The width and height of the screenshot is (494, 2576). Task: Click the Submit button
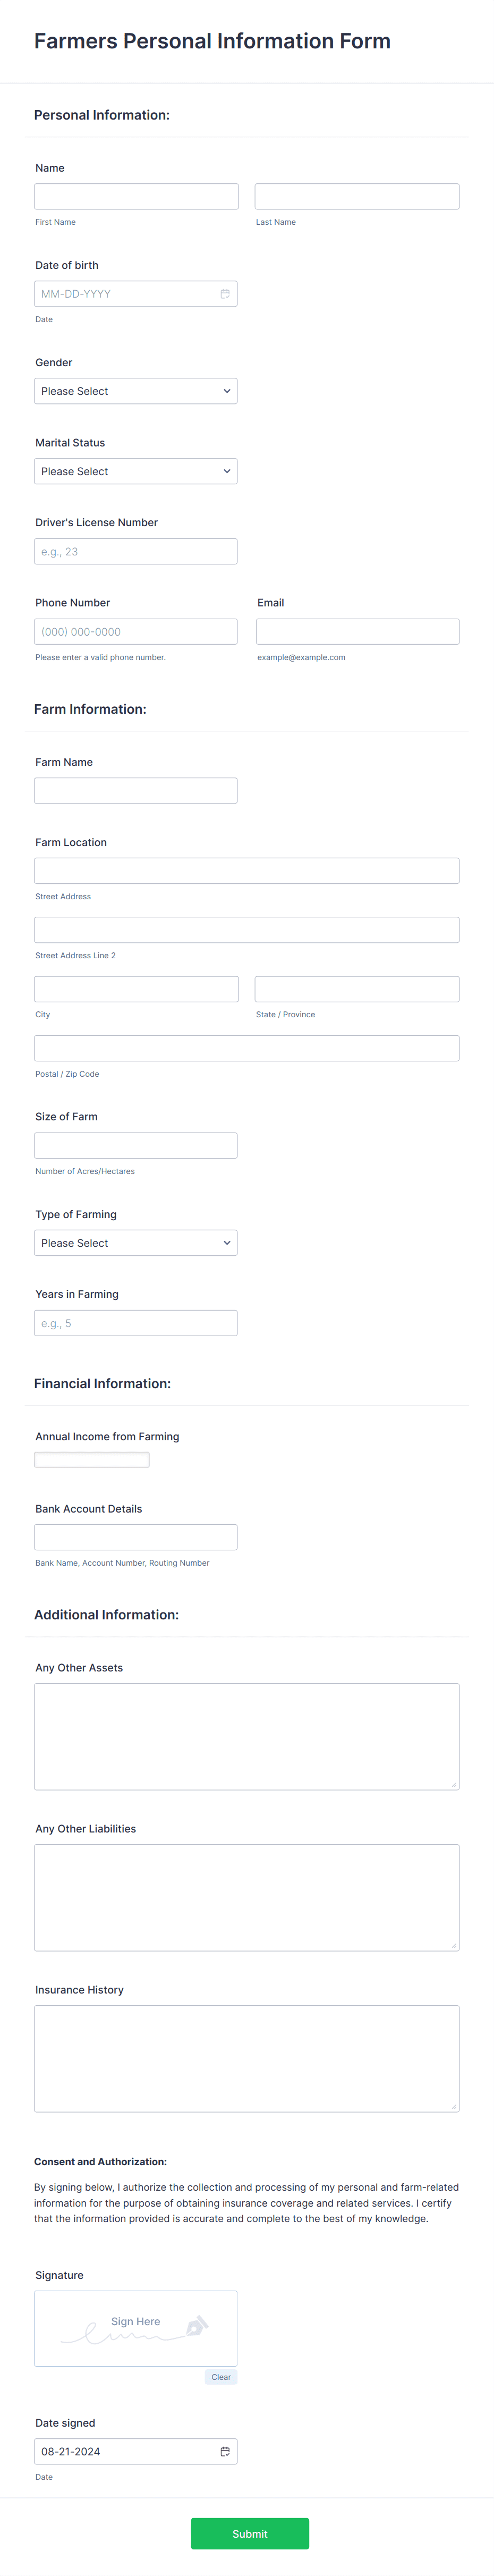(x=250, y=2533)
